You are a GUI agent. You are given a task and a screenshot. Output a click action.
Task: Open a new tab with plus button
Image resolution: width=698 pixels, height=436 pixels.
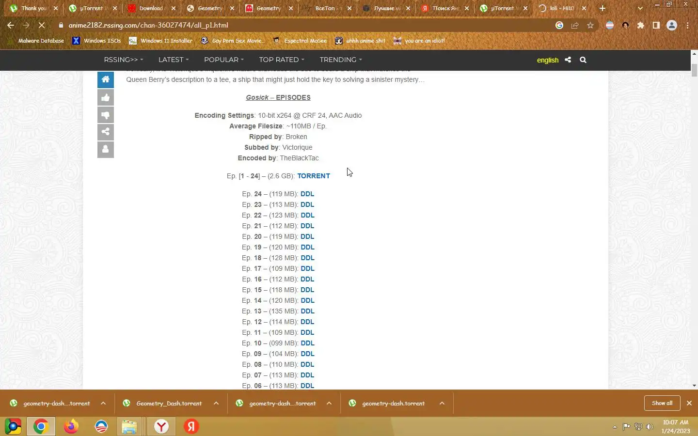(x=603, y=8)
